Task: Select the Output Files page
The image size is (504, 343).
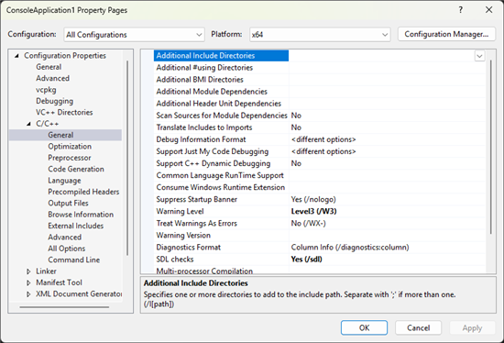Action: [68, 203]
